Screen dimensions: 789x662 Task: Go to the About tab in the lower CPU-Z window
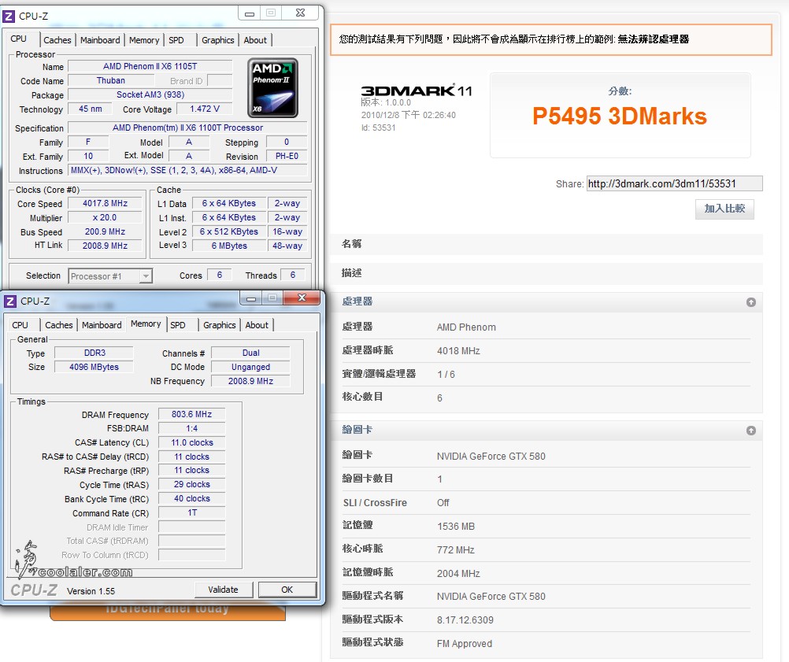tap(257, 325)
